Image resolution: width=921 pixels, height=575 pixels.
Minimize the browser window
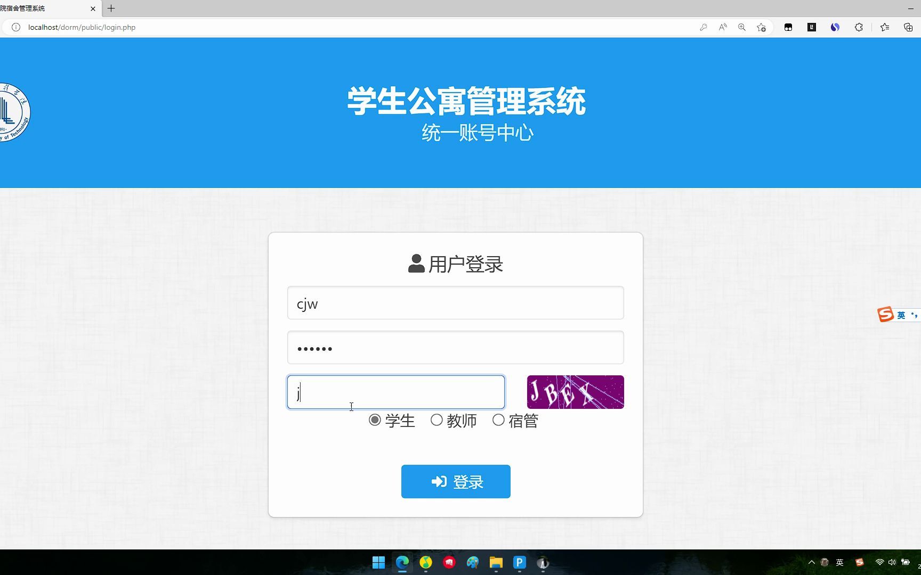[910, 9]
